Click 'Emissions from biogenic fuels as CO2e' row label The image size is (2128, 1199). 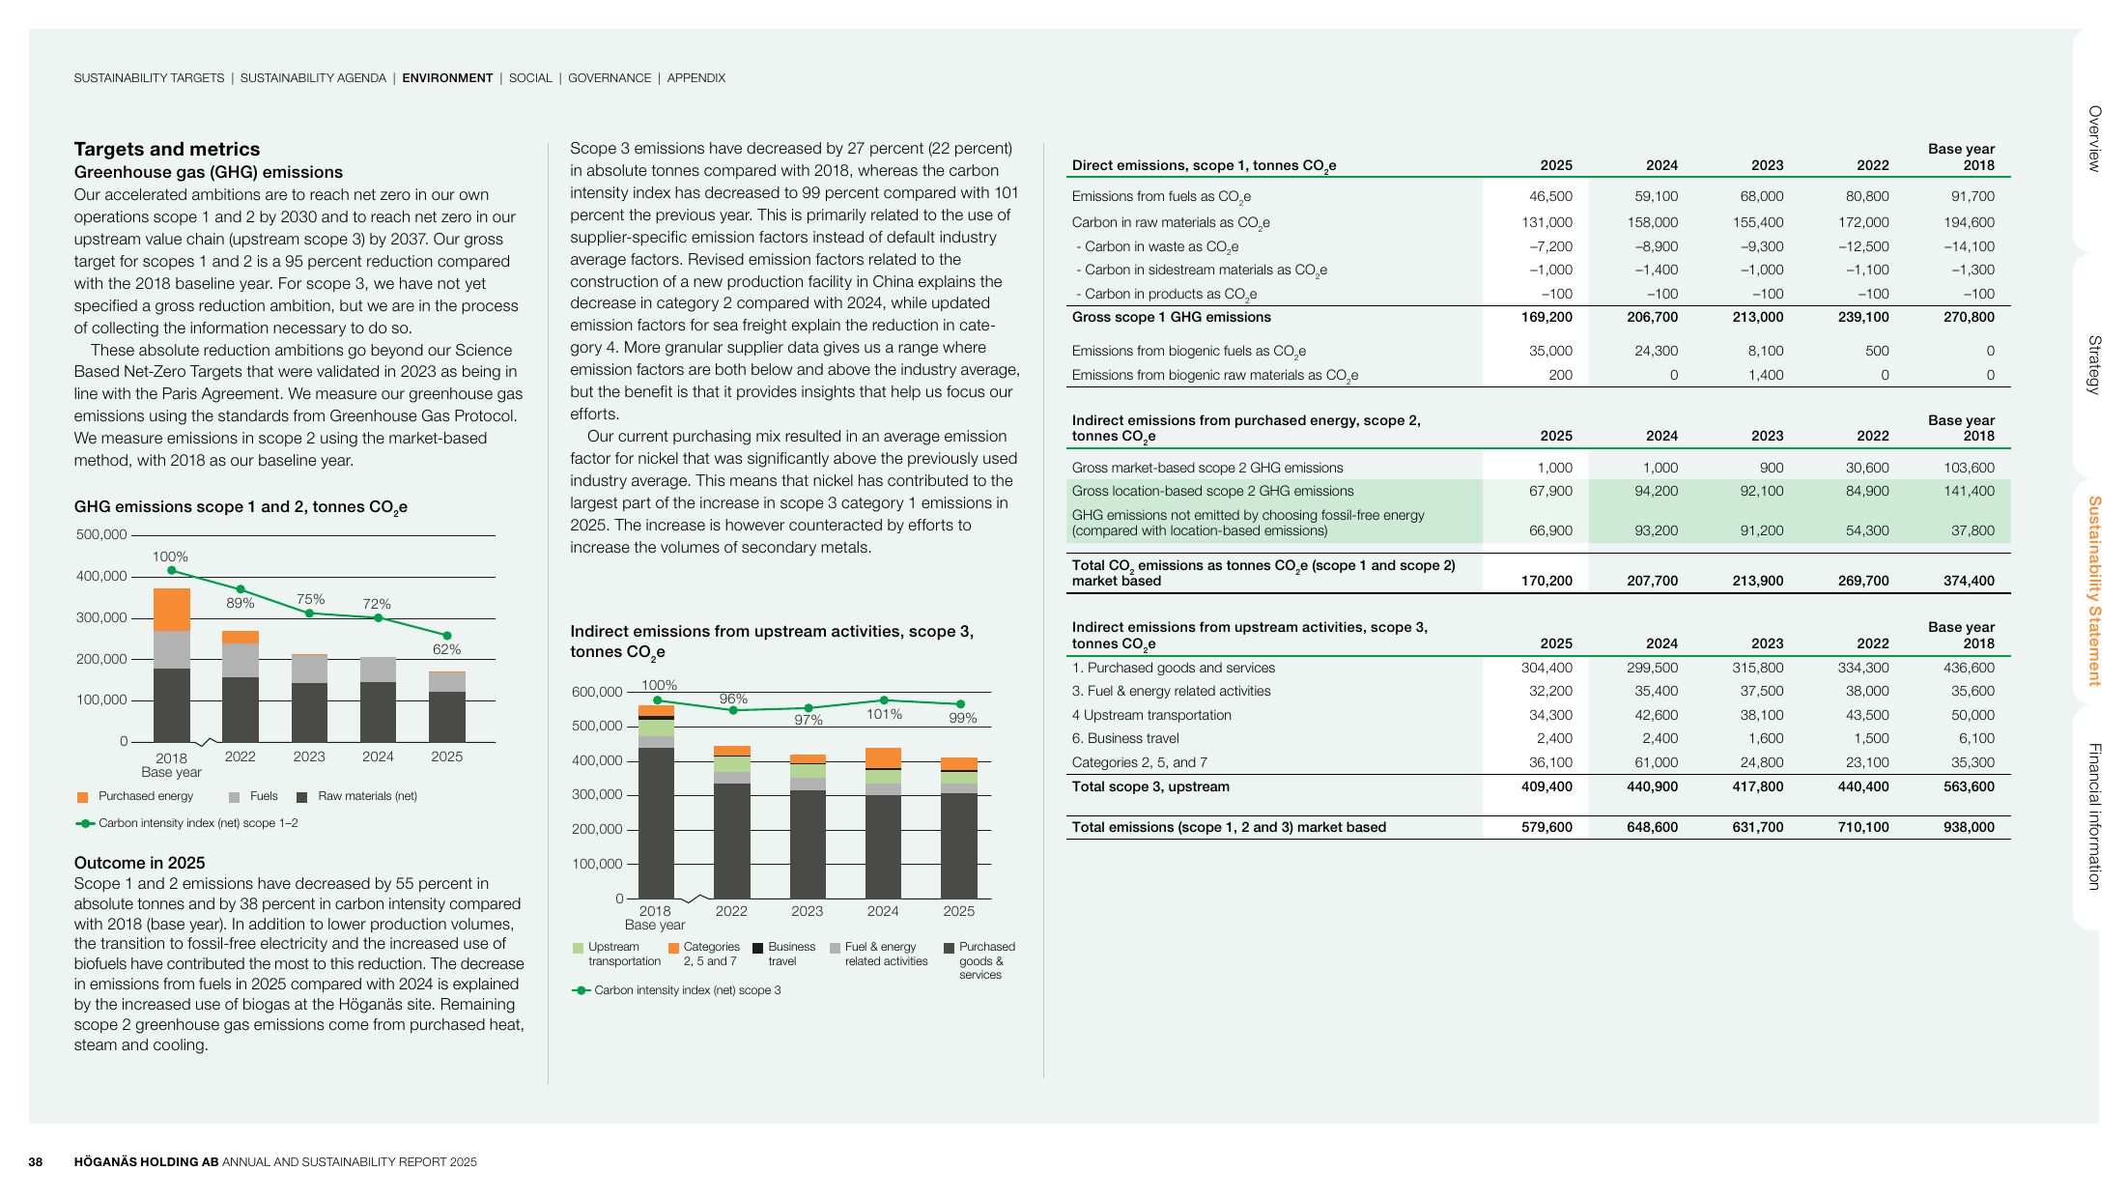(x=1188, y=352)
